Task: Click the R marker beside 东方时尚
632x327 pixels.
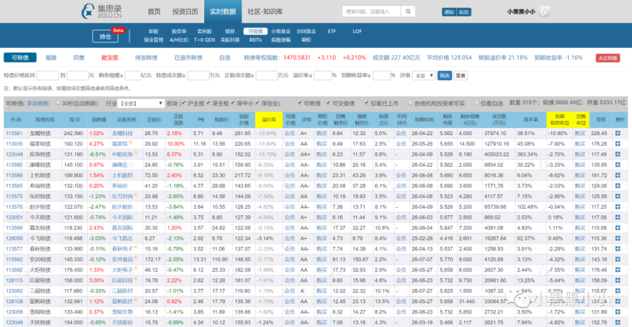Action: (136, 195)
